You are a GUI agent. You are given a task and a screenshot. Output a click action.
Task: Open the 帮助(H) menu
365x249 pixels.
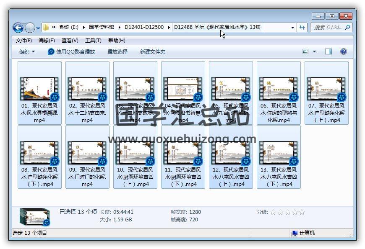point(117,41)
